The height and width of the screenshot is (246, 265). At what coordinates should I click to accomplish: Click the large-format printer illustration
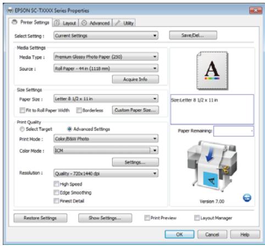coord(212,166)
